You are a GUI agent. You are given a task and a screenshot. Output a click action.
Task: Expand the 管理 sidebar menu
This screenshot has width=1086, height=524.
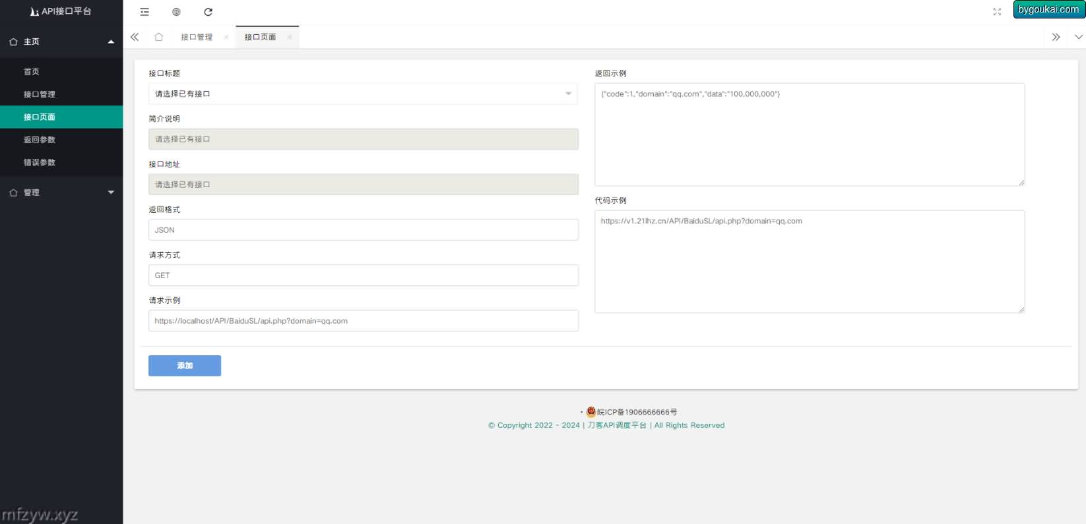point(61,192)
